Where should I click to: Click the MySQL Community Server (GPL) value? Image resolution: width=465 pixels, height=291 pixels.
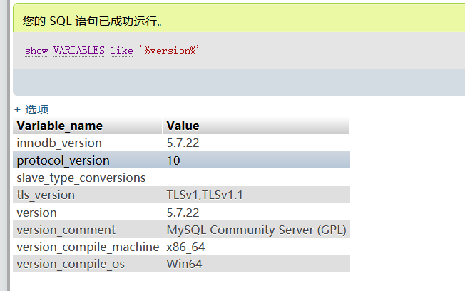tap(256, 230)
